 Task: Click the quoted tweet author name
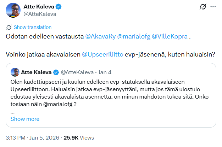click(37, 72)
